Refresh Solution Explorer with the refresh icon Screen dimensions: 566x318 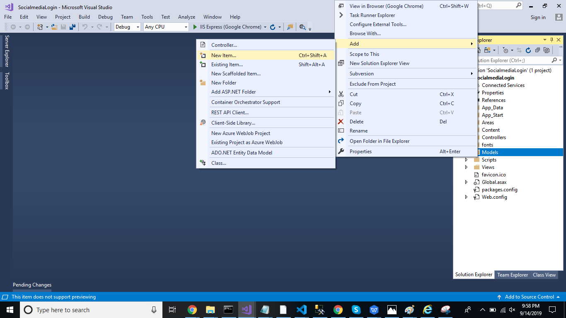pos(528,50)
